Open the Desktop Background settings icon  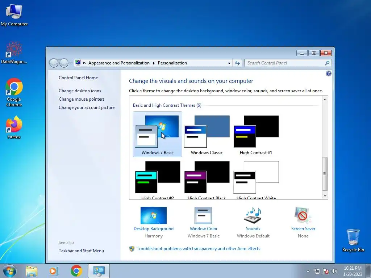click(153, 215)
